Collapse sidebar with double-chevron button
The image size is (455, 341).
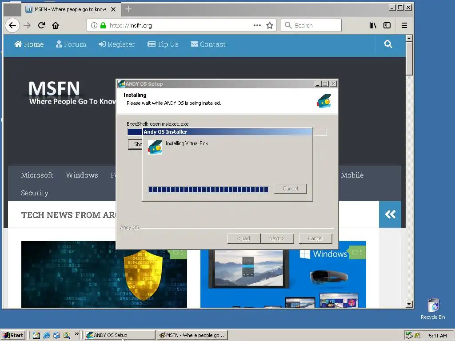pyautogui.click(x=390, y=214)
